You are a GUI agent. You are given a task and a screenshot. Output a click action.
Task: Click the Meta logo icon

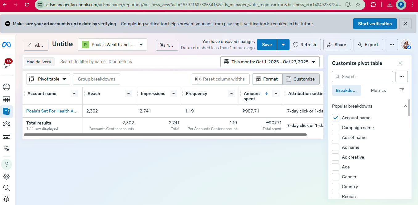(x=6, y=45)
